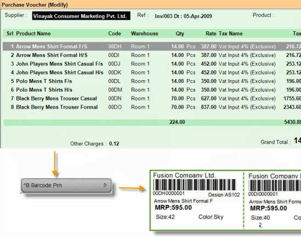Click the Design:AS102 text on the label
The height and width of the screenshot is (237, 301).
coord(224,195)
